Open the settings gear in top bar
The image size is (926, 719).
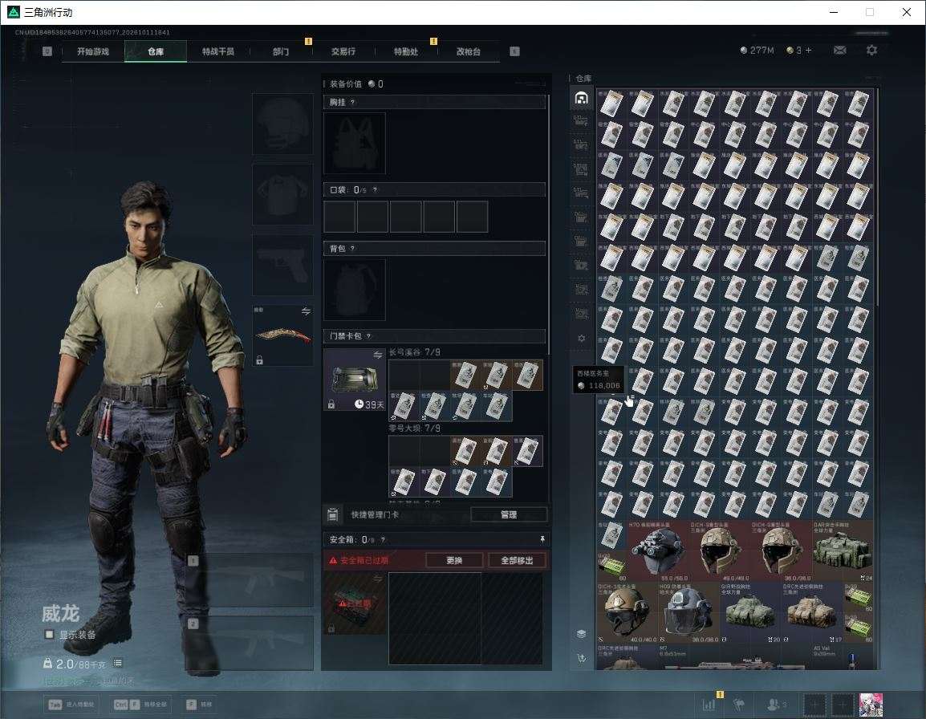coord(871,51)
